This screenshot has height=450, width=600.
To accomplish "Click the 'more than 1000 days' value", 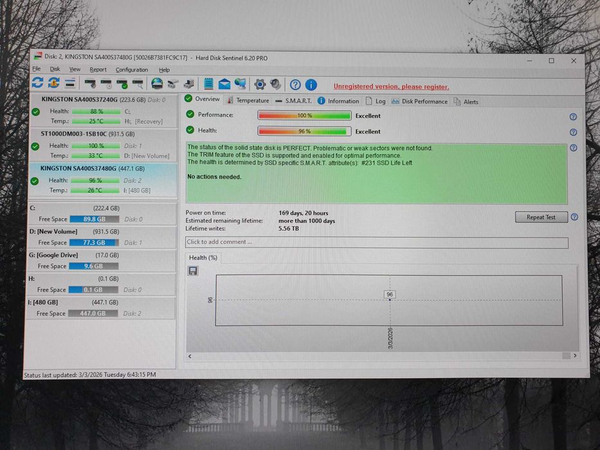I will pyautogui.click(x=307, y=221).
